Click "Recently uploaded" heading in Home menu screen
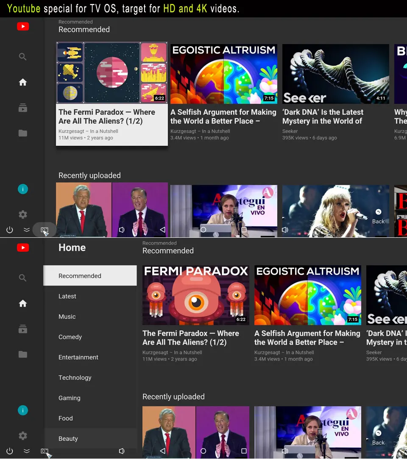 (x=173, y=397)
